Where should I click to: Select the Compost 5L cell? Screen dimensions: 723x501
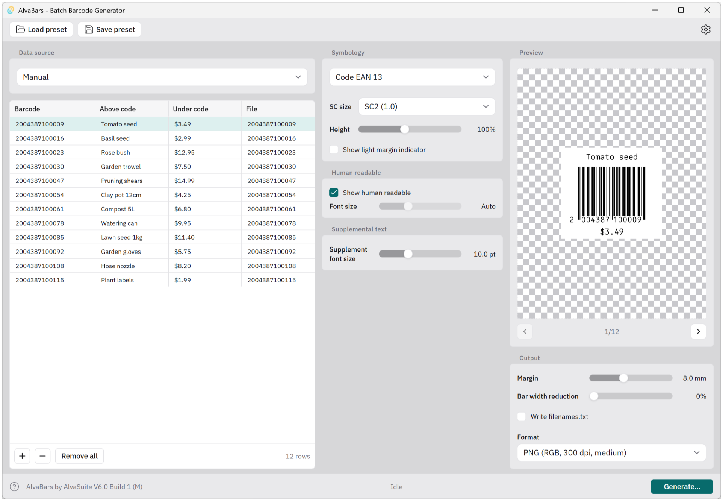132,209
